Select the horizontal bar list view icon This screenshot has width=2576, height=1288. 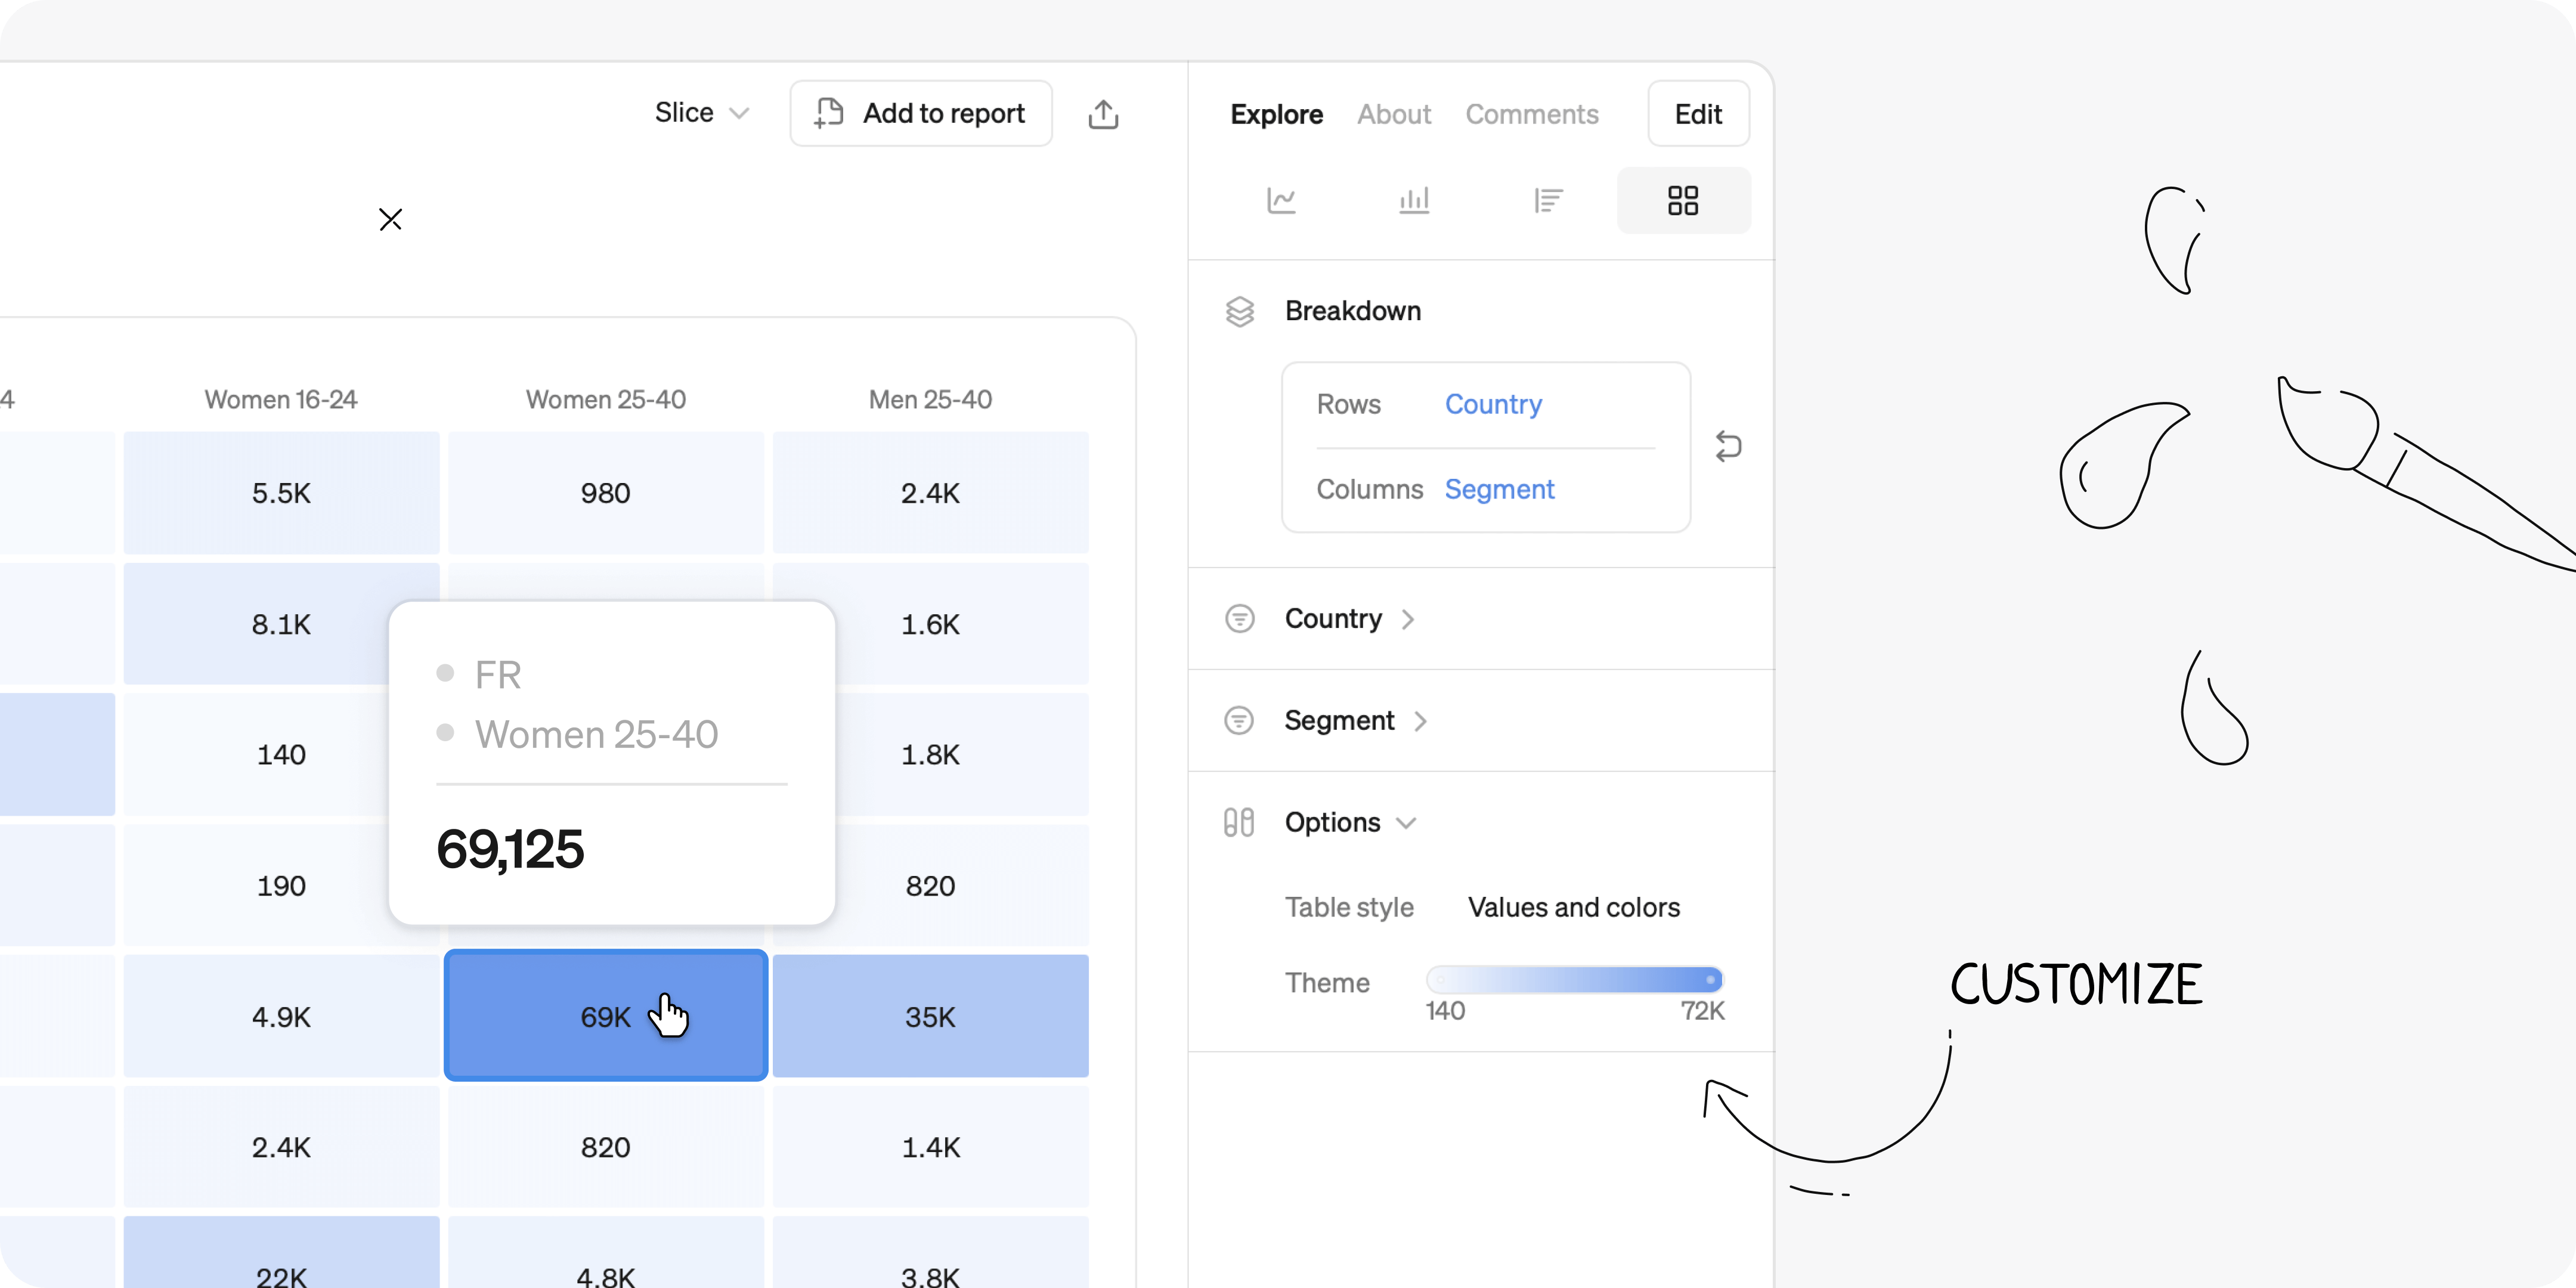(1548, 201)
